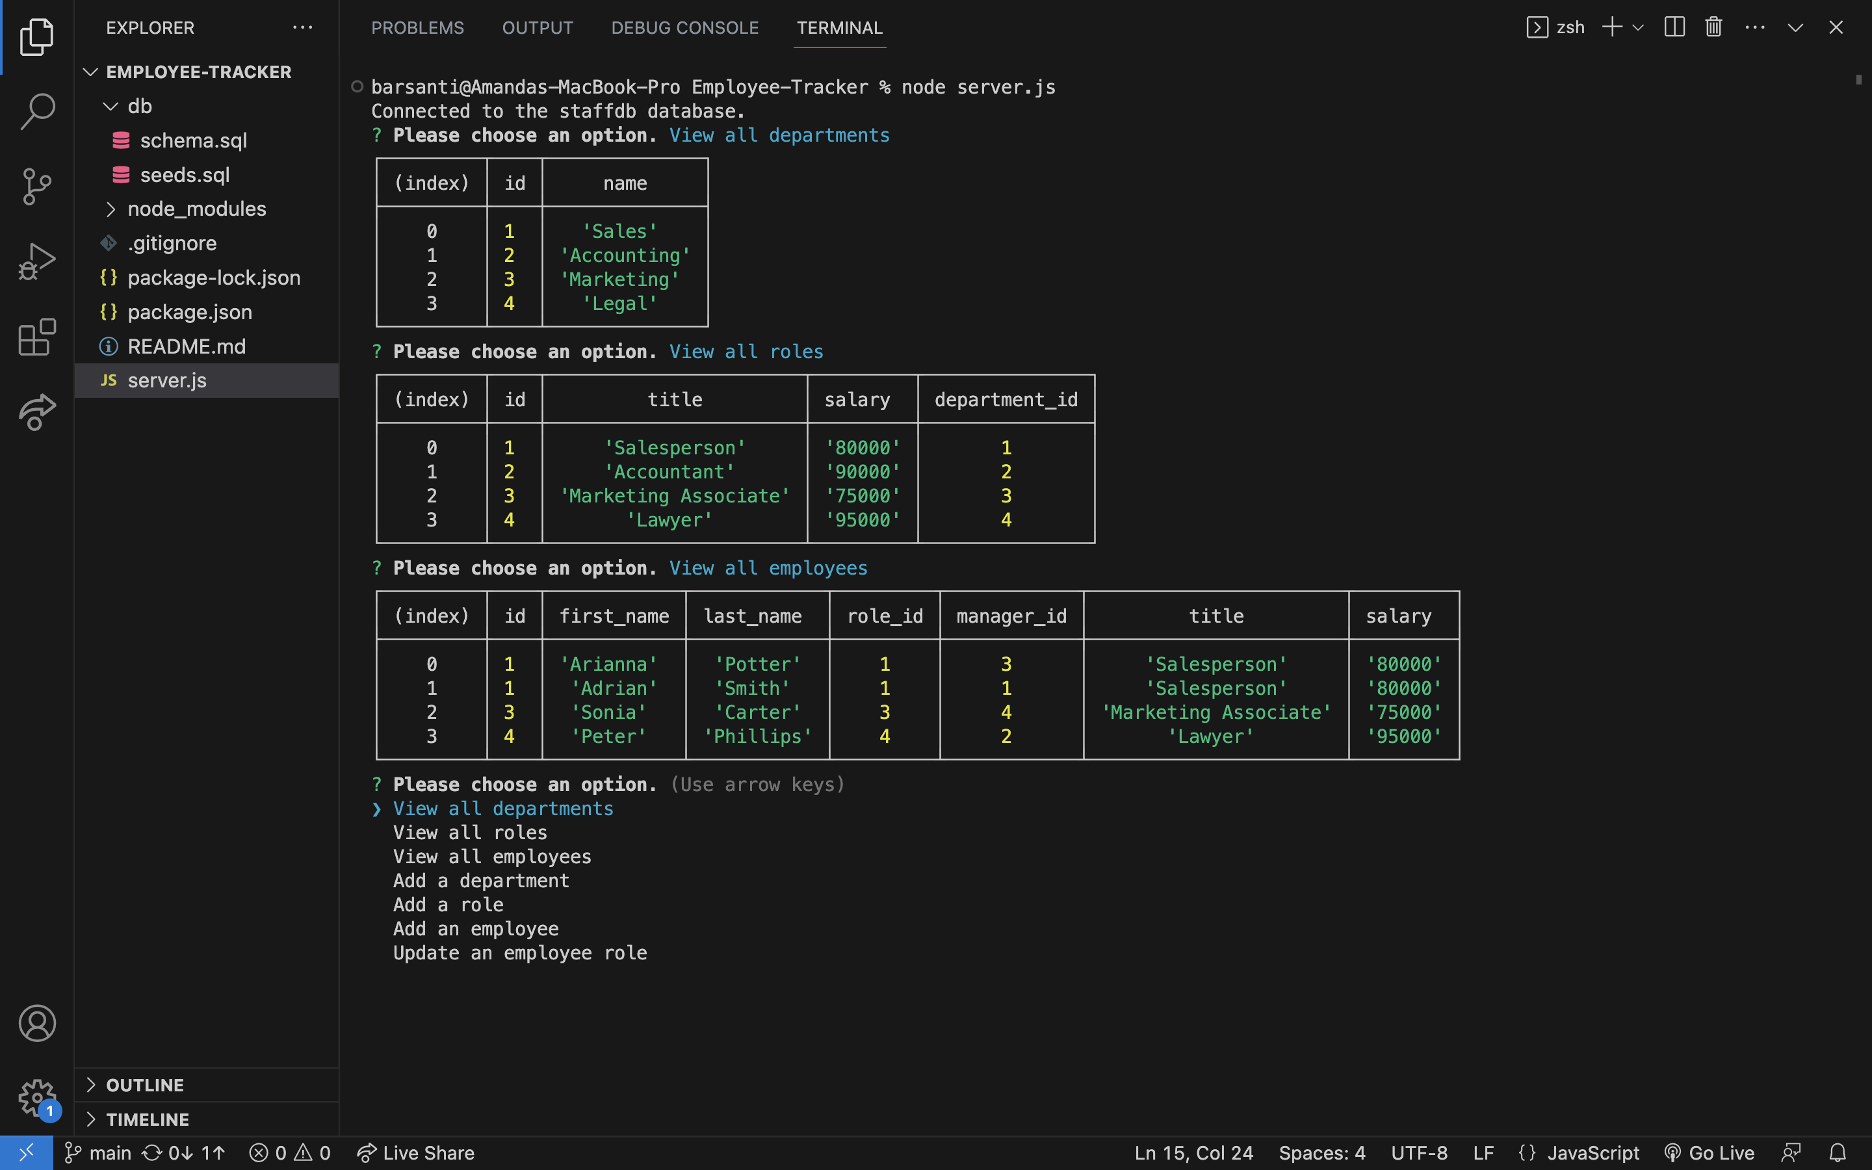The image size is (1872, 1170).
Task: Switch to the PROBLEMS tab
Action: click(418, 28)
